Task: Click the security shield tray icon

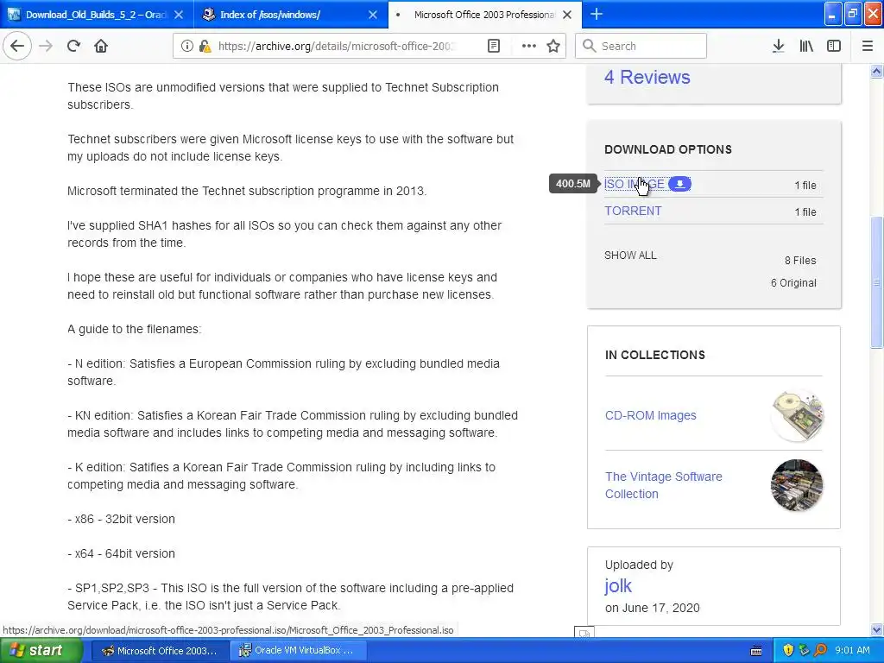Action: pos(788,650)
